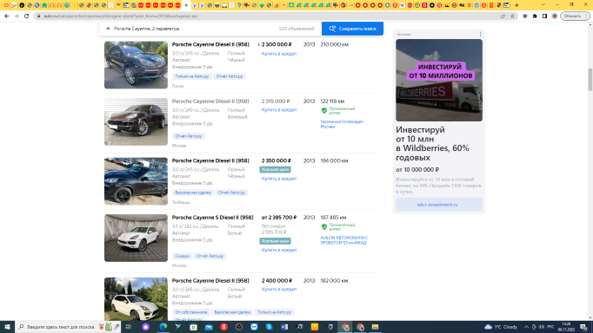Open thumbnail of the 182 000 km Cayenne

(136, 299)
